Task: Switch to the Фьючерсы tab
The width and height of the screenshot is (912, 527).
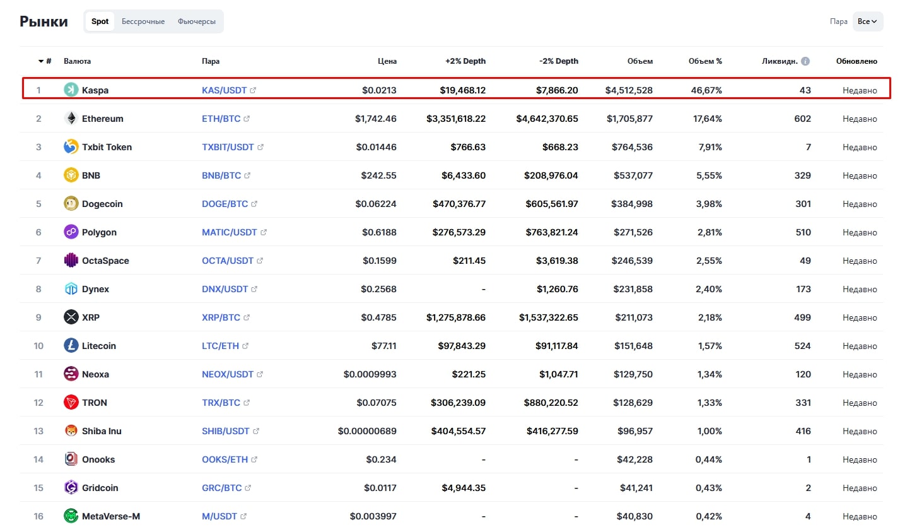Action: tap(197, 21)
